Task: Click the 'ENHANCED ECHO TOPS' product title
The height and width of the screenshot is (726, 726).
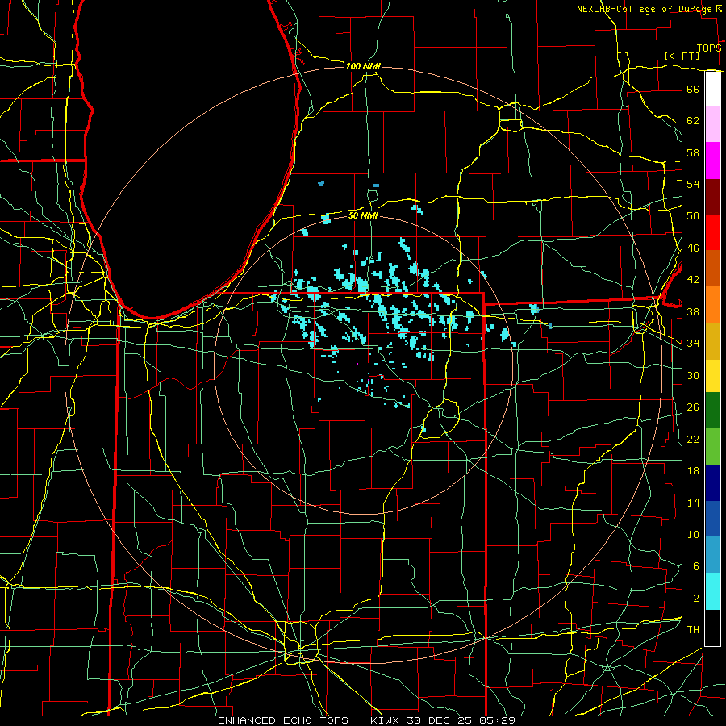Action: click(283, 720)
